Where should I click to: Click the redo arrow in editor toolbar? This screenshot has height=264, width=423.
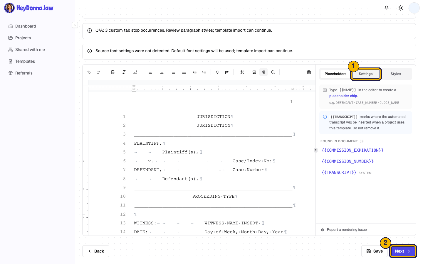[98, 72]
